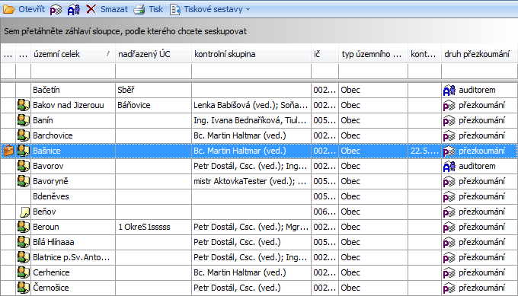Click the ič column header

point(325,54)
